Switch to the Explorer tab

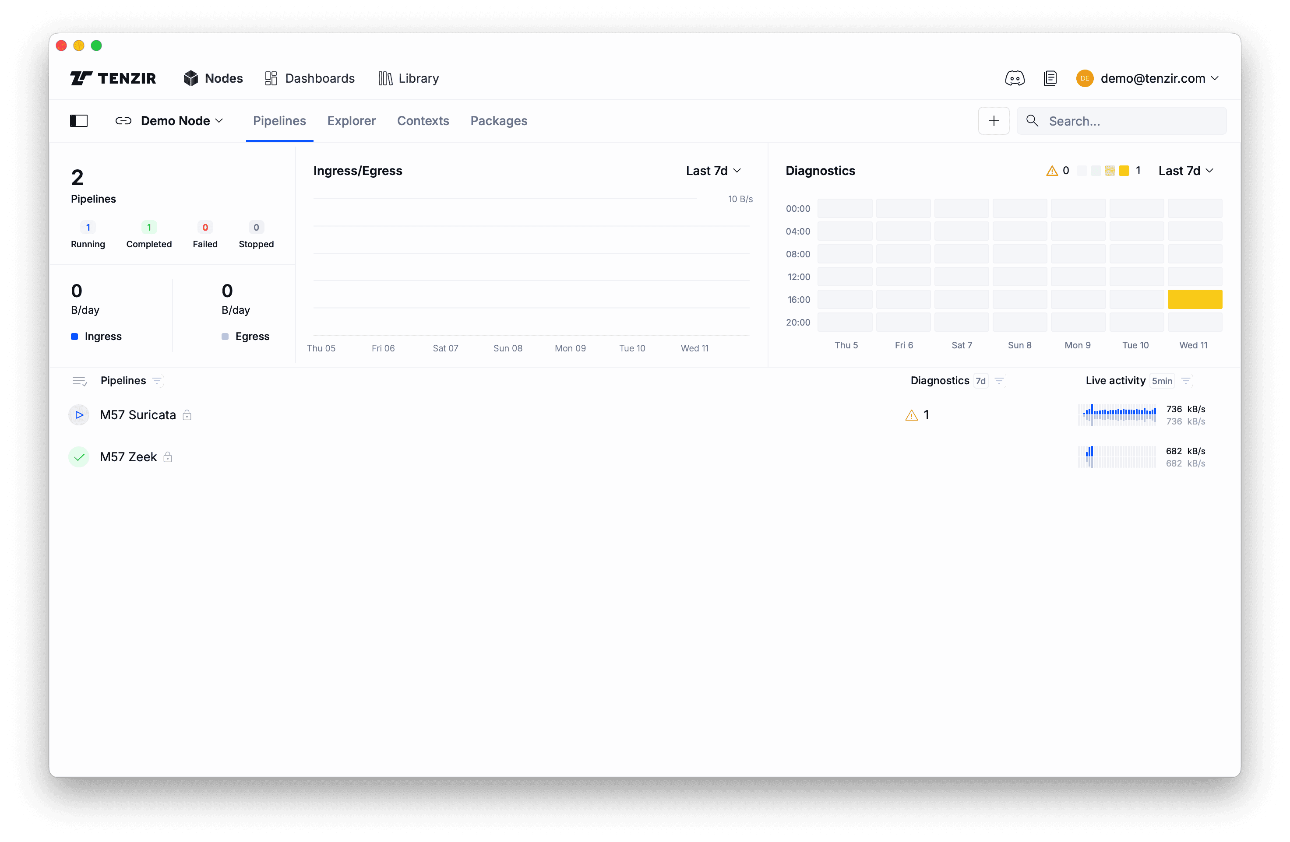click(x=351, y=121)
